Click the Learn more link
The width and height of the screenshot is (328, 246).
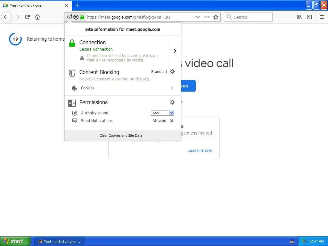(199, 151)
